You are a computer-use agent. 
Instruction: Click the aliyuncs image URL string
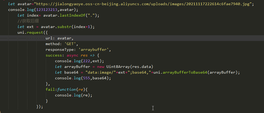(x=143, y=4)
